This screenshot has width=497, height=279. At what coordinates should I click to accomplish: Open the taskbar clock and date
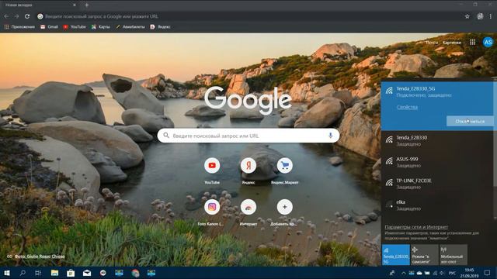(469, 273)
